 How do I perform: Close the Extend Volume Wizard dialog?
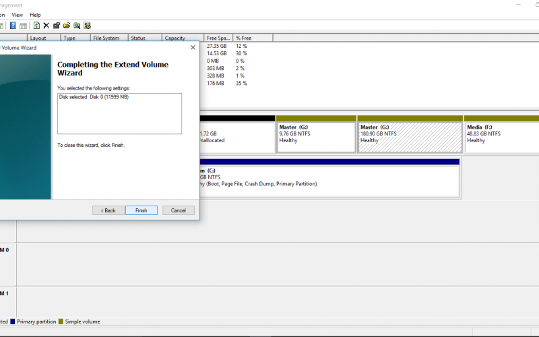193,47
